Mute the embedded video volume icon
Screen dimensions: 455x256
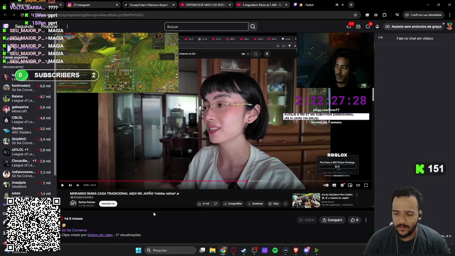point(78,185)
